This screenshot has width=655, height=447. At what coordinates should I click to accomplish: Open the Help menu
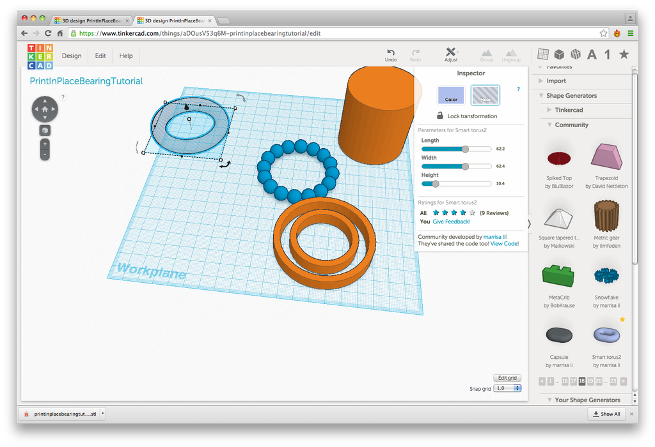pyautogui.click(x=126, y=56)
